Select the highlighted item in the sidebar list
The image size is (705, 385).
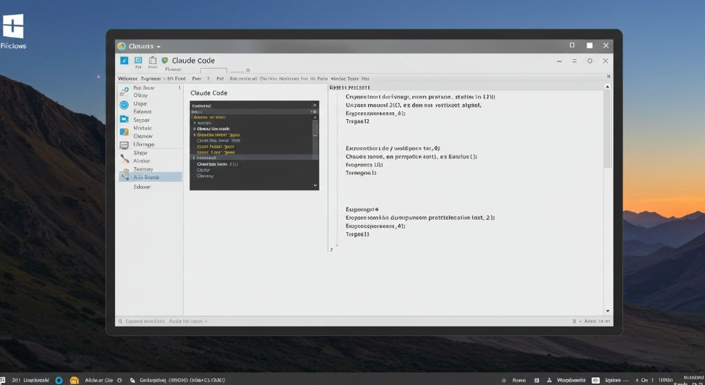click(150, 177)
